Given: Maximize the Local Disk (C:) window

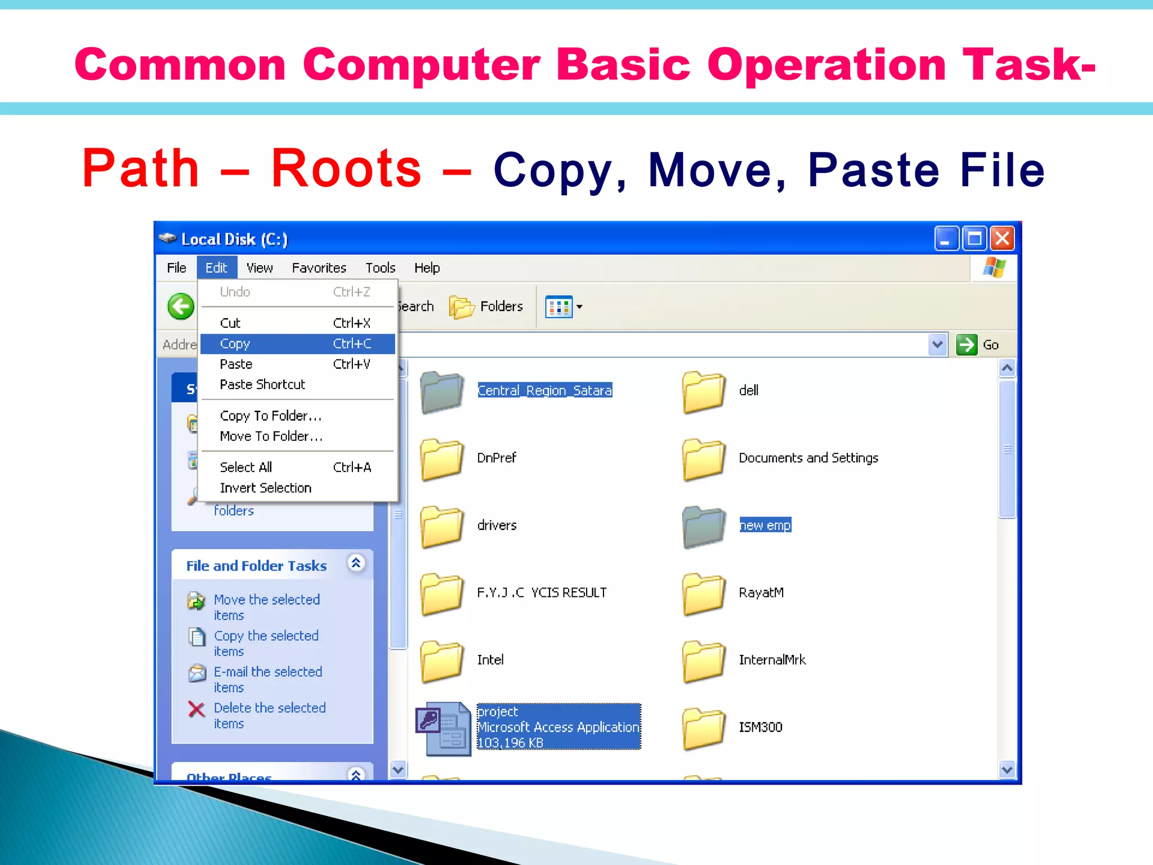Looking at the screenshot, I should pos(975,238).
